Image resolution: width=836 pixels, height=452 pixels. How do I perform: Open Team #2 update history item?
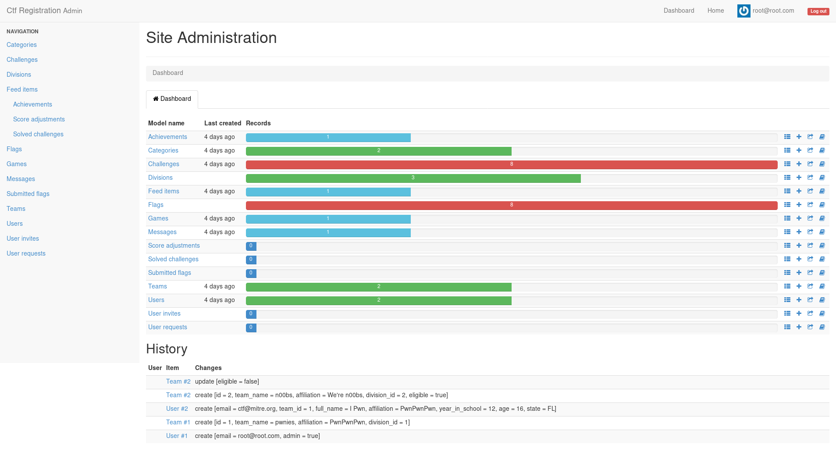[178, 381]
